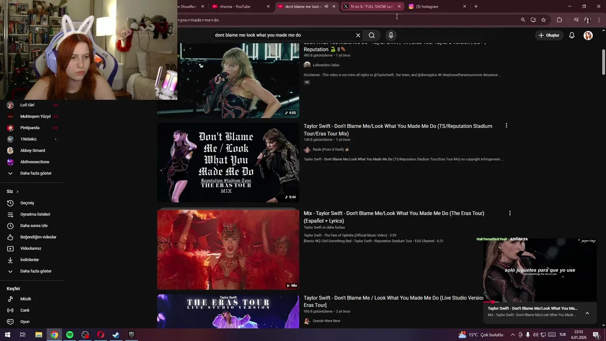The height and width of the screenshot is (341, 606).
Task: Show hidden system tray icons
Action: coord(512,335)
